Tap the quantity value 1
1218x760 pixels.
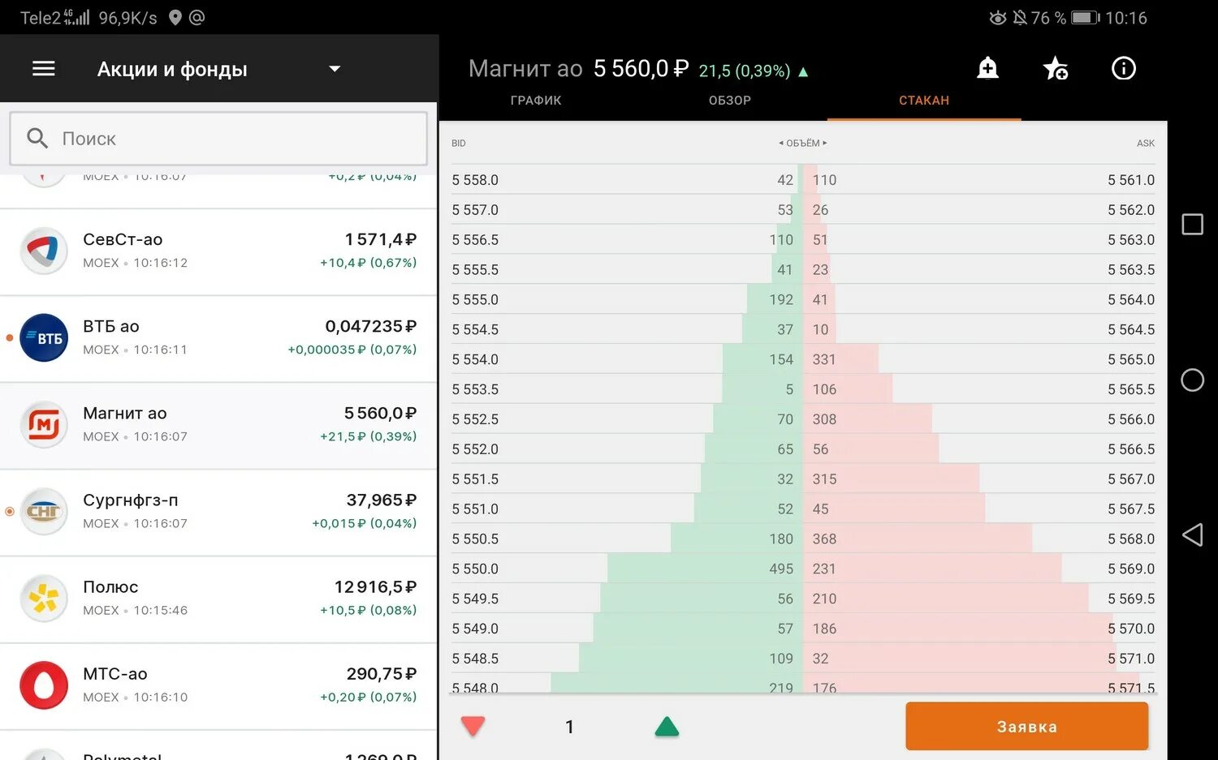(x=569, y=727)
